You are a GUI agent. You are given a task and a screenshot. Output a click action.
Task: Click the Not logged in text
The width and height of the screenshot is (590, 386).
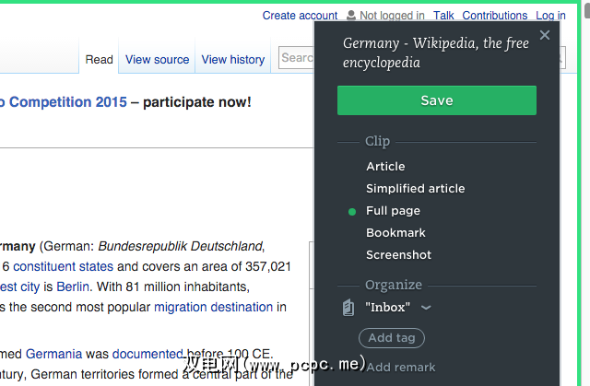[392, 16]
